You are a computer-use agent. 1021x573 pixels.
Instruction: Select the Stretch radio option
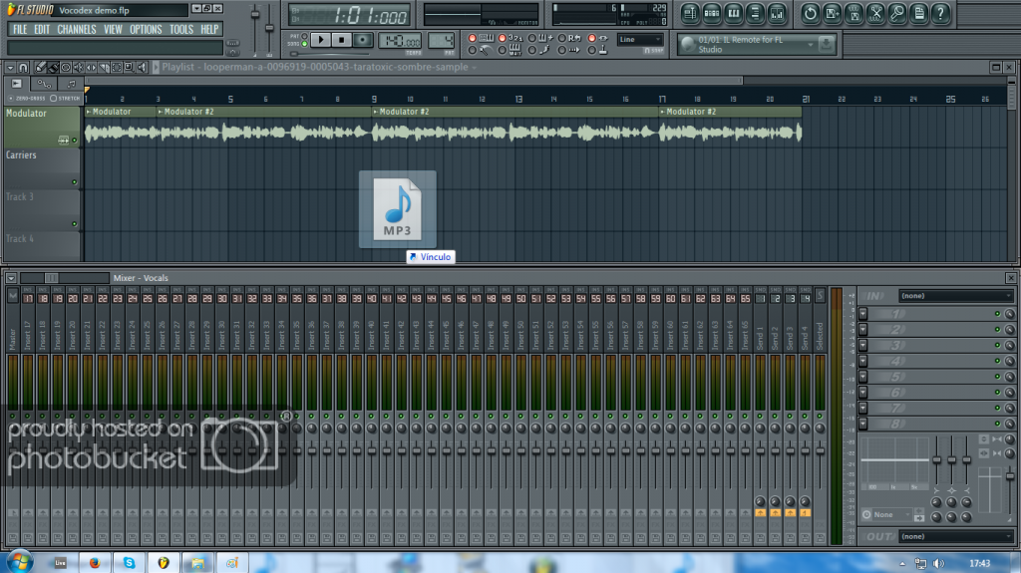pos(53,98)
